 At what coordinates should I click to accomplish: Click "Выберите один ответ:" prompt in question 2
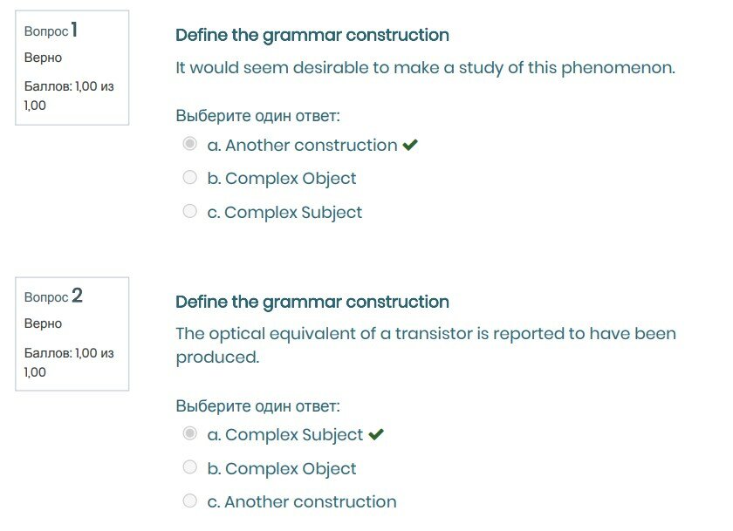pyautogui.click(x=257, y=405)
